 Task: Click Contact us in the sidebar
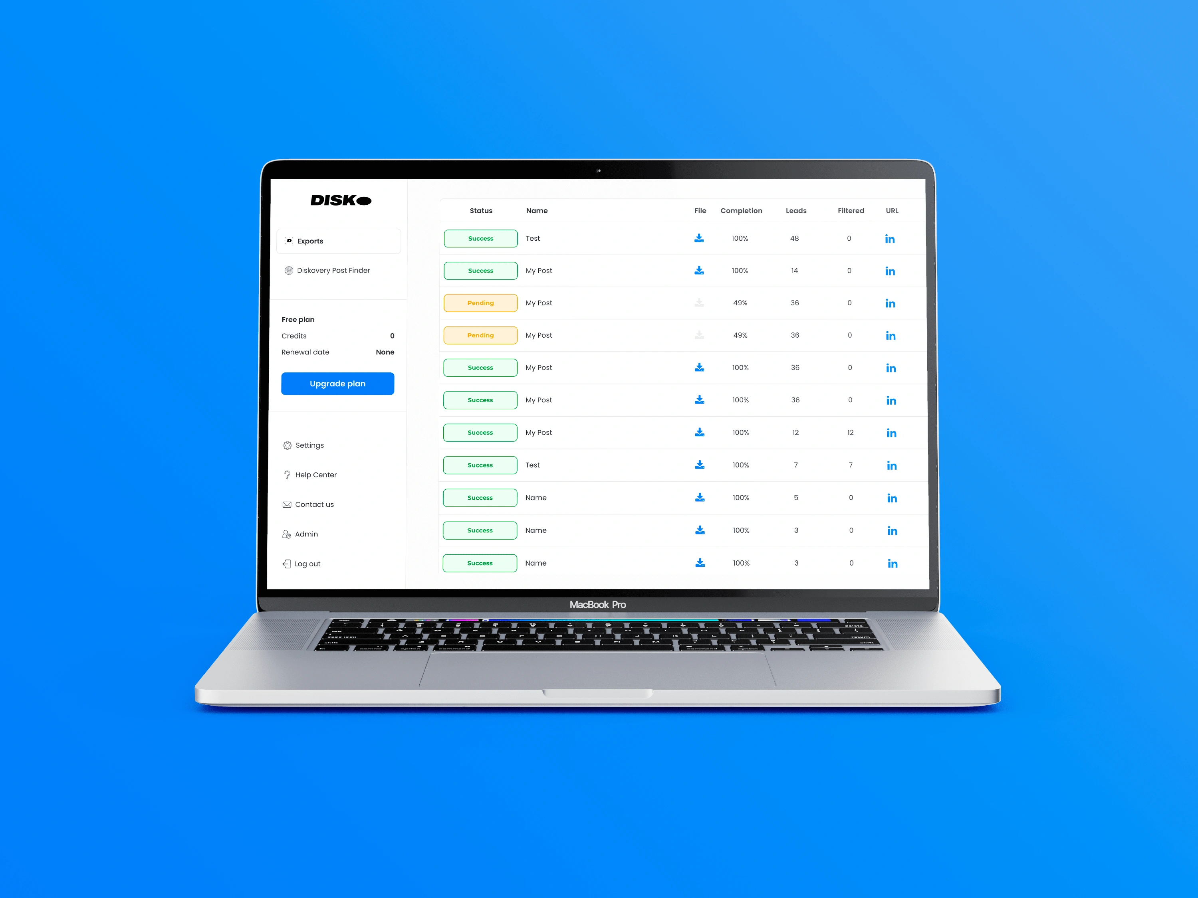tap(314, 503)
